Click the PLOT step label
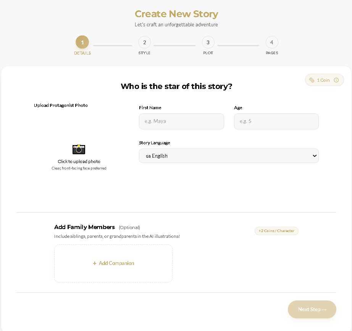The height and width of the screenshot is (331, 352). pyautogui.click(x=208, y=53)
